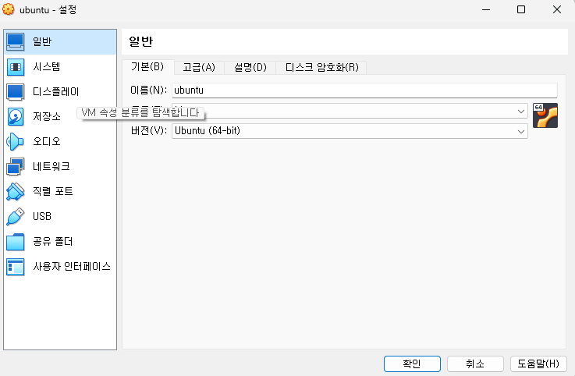Viewport: 575px width, 376px height.
Task: Select the 일반 monitor icon in sidebar
Action: click(x=16, y=42)
